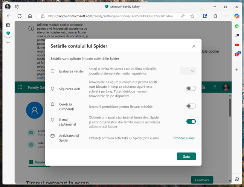The width and height of the screenshot is (244, 187).
Task: Reload the current page
Action: pyautogui.click(x=20, y=16)
